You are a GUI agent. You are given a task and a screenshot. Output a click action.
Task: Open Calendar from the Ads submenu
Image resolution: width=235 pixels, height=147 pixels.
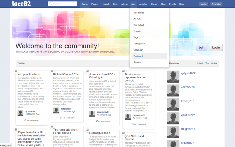tap(138, 50)
